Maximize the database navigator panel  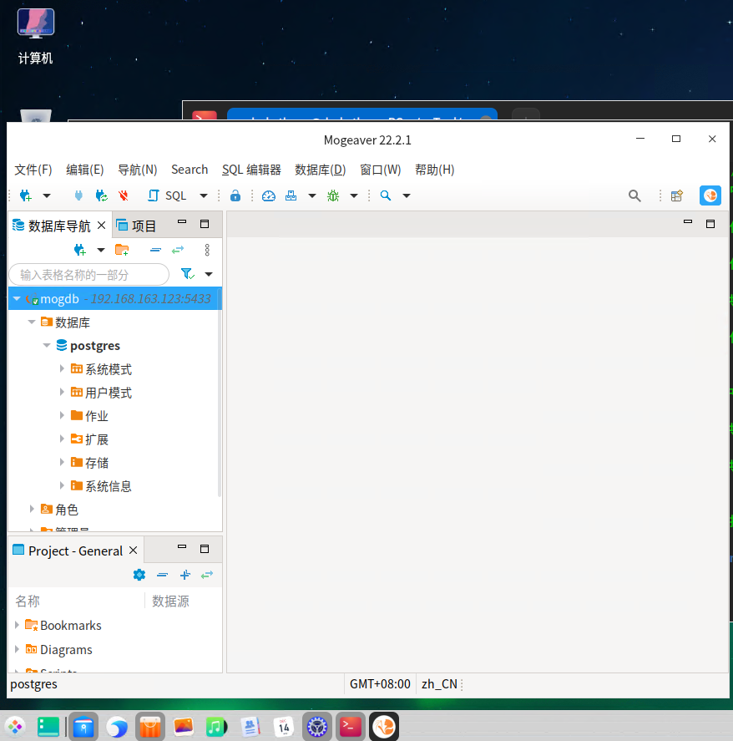click(205, 224)
